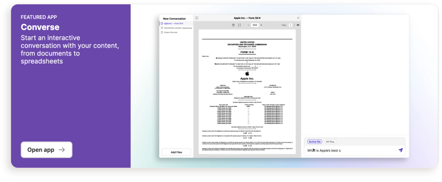Click the FEATURED APP label
Viewport: 442px width, 182px height.
pos(39,17)
